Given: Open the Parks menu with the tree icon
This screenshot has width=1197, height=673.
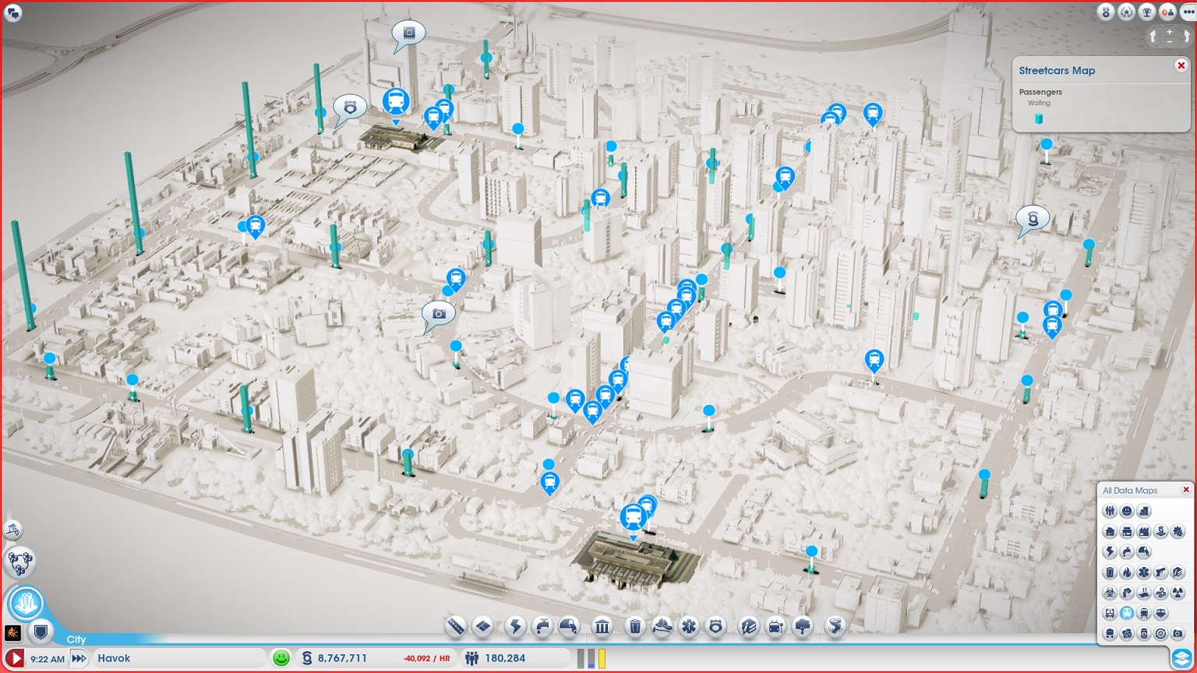Looking at the screenshot, I should 803,625.
